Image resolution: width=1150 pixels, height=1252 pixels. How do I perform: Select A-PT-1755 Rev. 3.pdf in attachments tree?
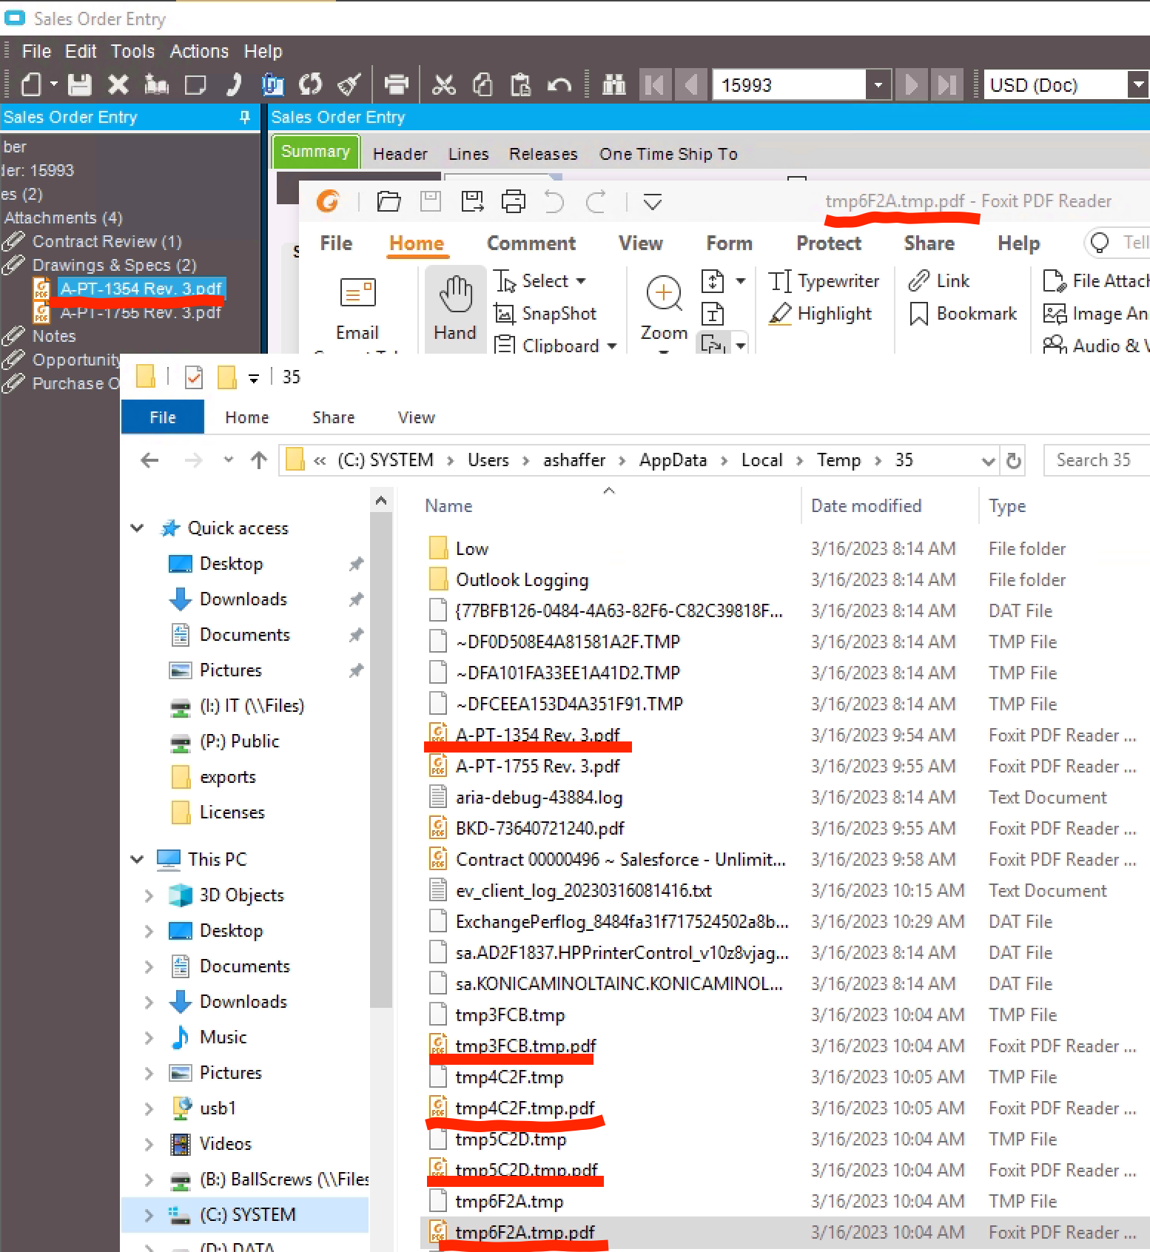[x=141, y=312]
